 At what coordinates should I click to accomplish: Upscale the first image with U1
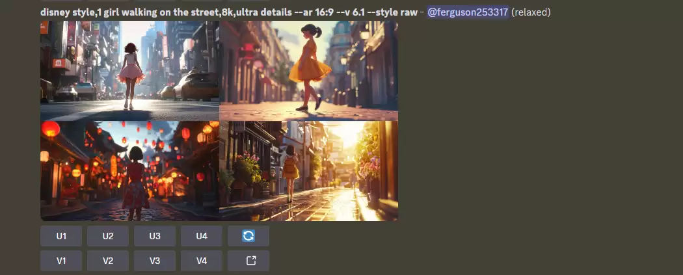[x=61, y=236]
